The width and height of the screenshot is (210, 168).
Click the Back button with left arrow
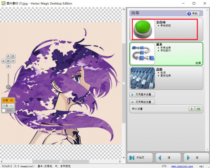[168, 158]
